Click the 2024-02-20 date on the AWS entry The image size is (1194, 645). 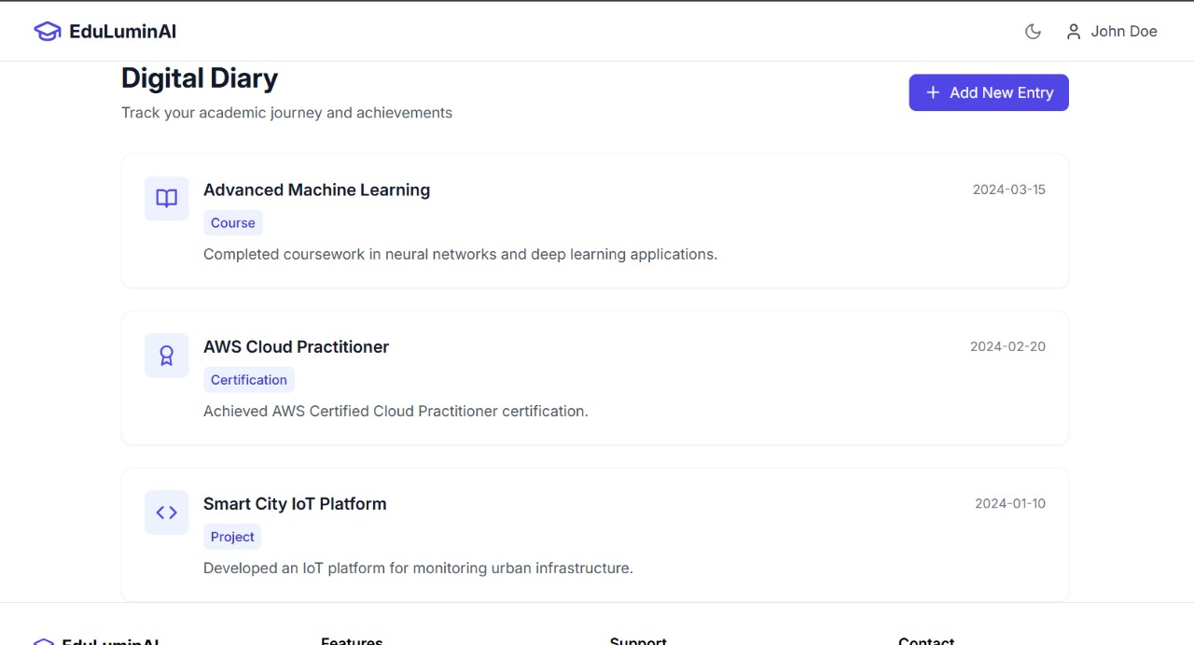pyautogui.click(x=1007, y=346)
